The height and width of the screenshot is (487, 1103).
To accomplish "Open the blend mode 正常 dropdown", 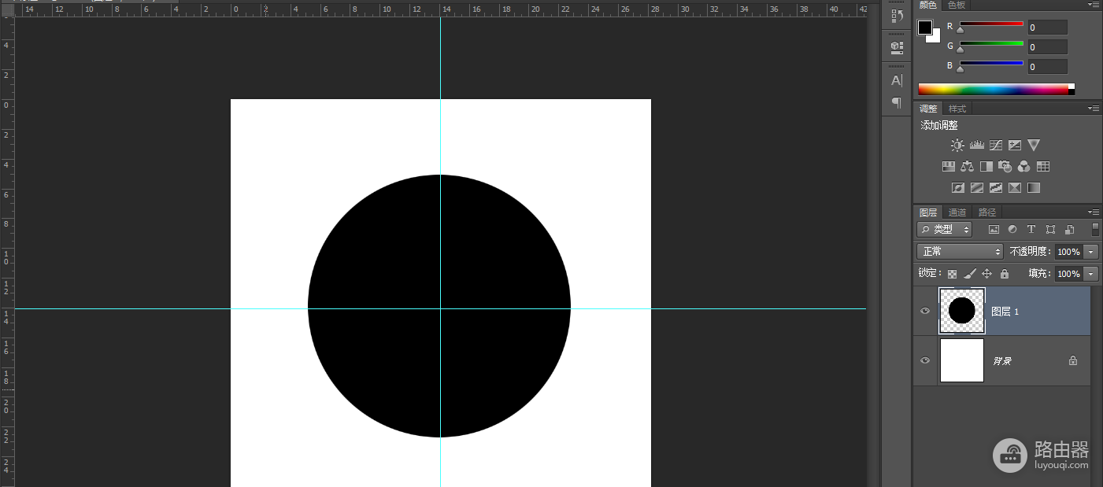I will [x=960, y=252].
